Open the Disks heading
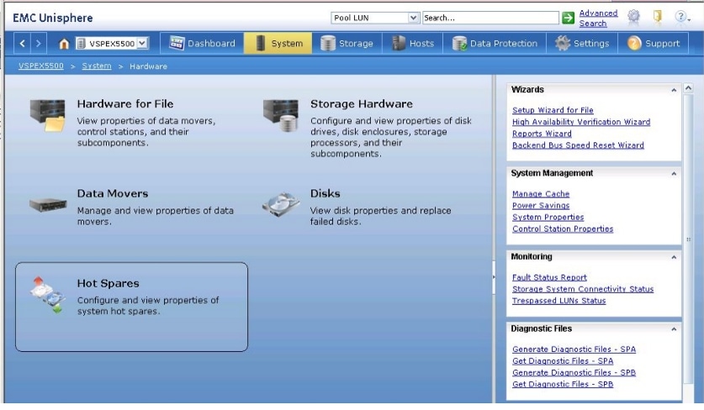This screenshot has height=410, width=704. (x=325, y=193)
